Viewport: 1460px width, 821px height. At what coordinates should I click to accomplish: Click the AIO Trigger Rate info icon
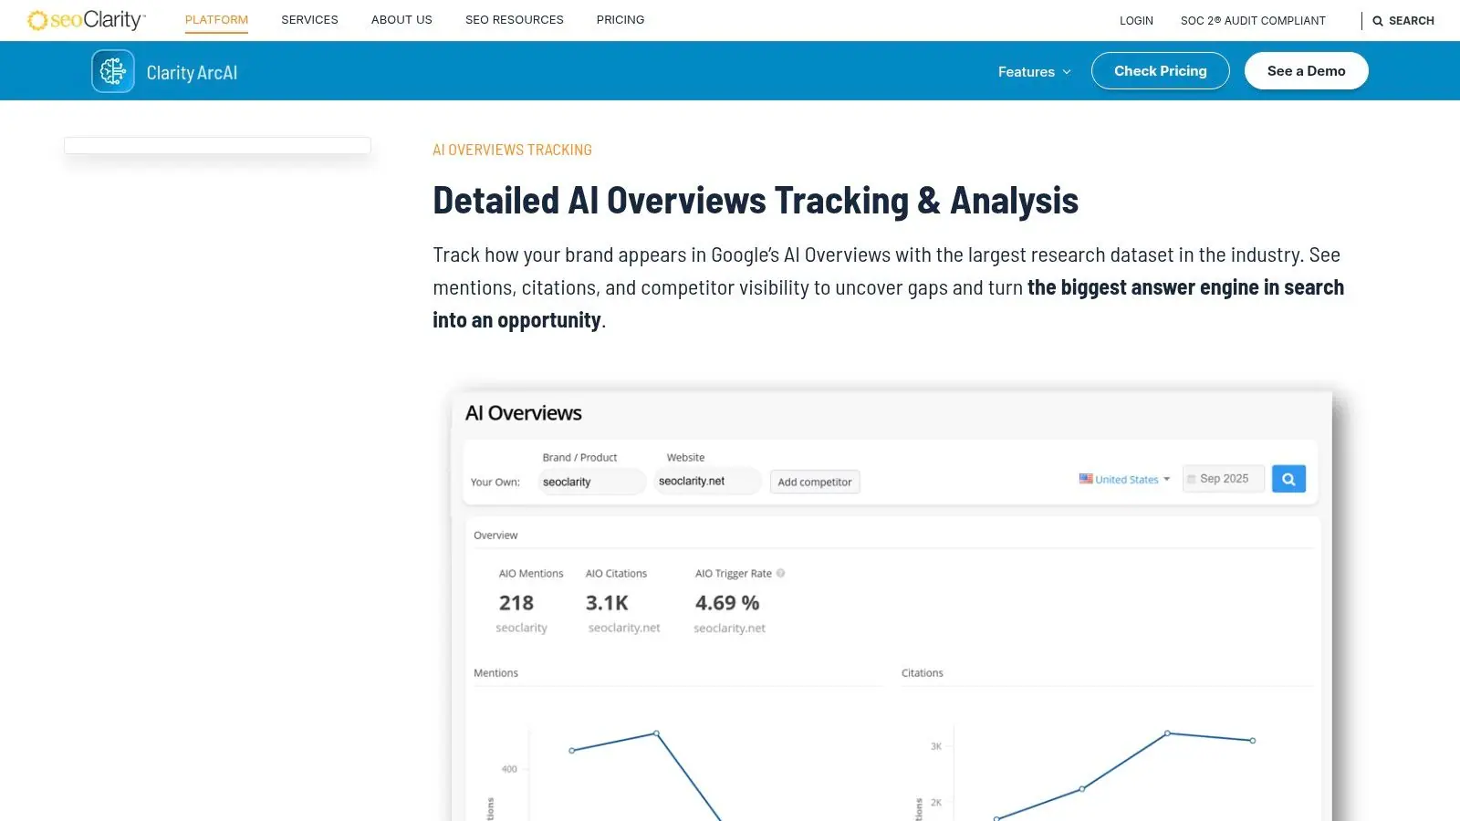(780, 574)
